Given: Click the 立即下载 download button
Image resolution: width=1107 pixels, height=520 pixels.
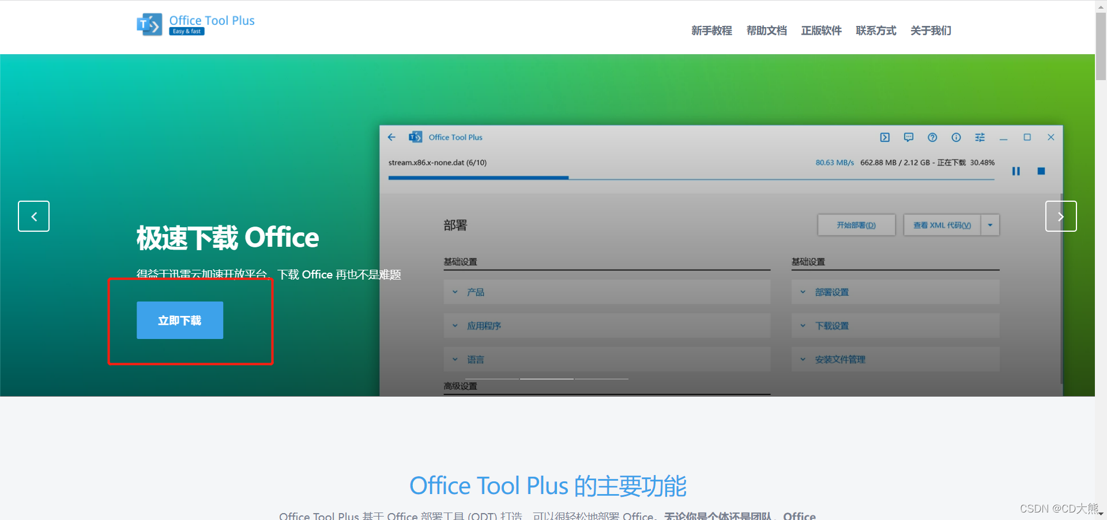Looking at the screenshot, I should [180, 320].
